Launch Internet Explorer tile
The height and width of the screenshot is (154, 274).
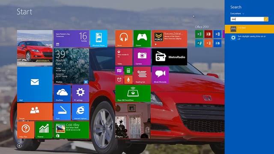[x=80, y=112]
